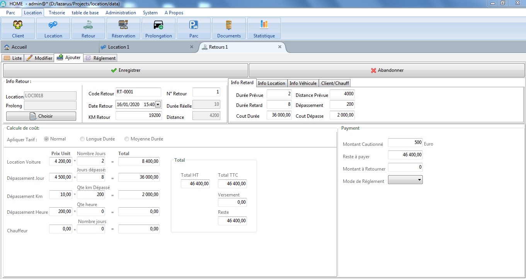Select the Longue Durée tarif option

(x=82, y=139)
